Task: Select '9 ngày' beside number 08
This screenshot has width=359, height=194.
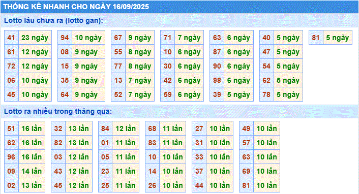Action: (88, 52)
